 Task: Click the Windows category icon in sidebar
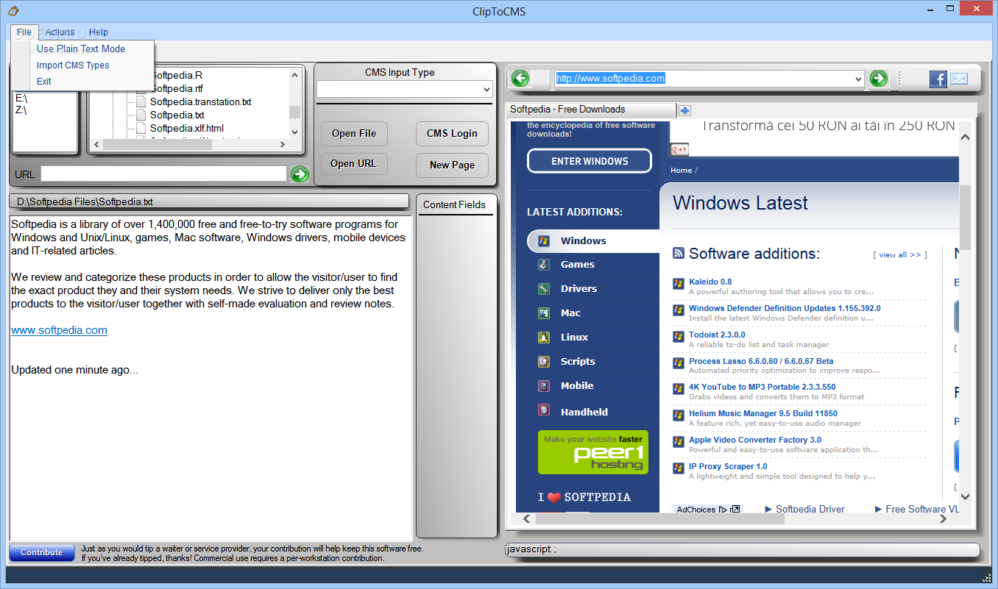(x=544, y=240)
